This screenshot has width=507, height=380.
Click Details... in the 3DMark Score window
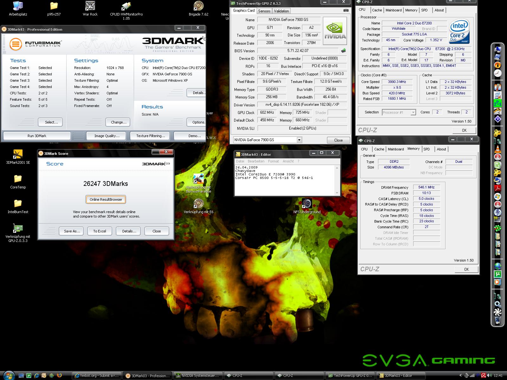tap(128, 231)
